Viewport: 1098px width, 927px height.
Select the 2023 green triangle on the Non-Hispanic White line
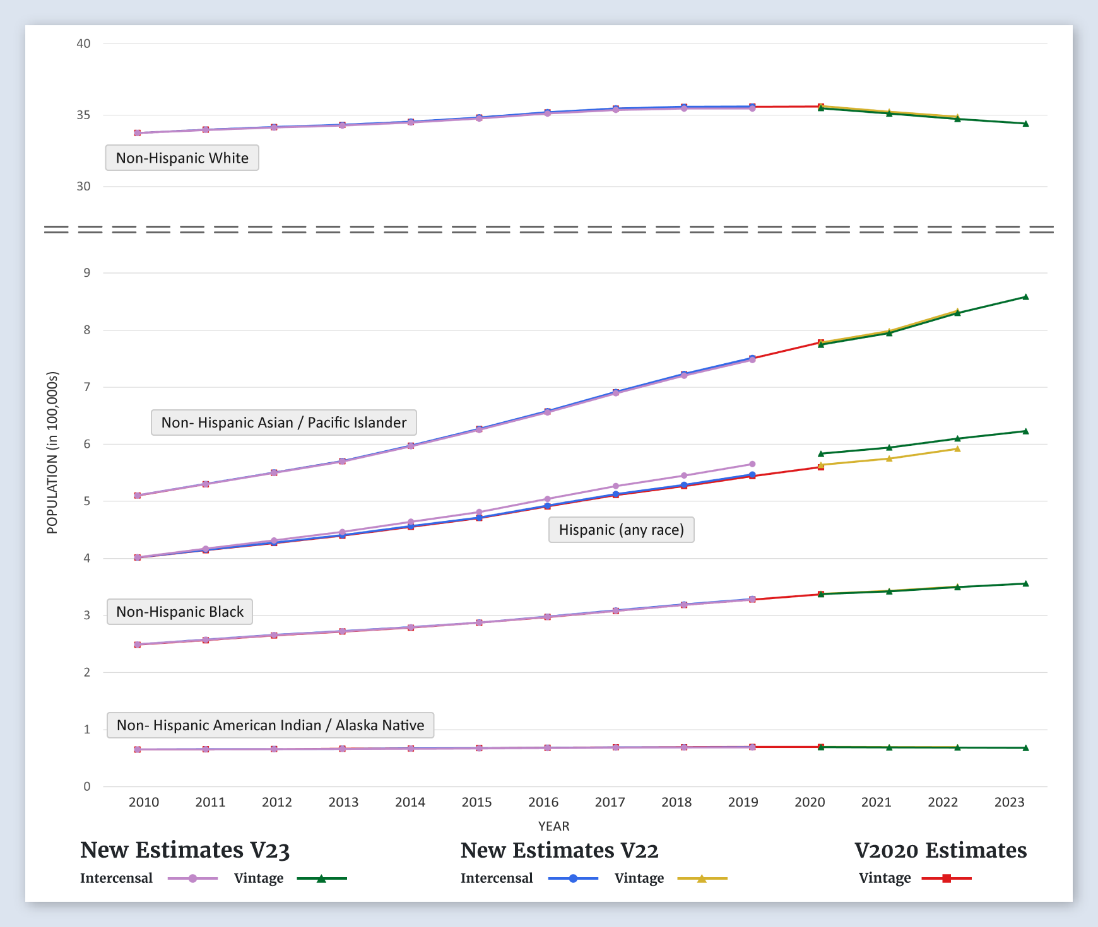(1025, 124)
